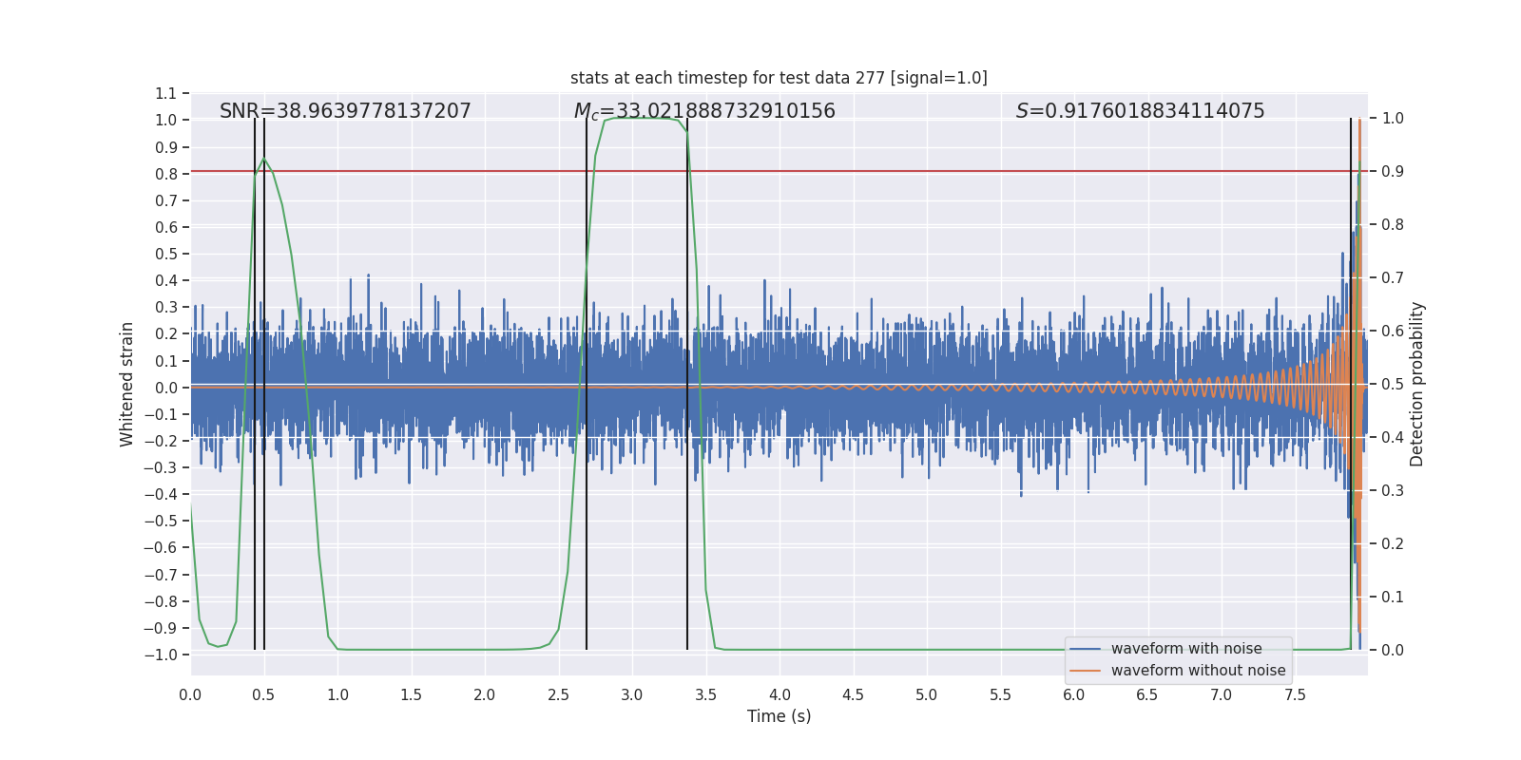Click tick label 1.0 on Detection probability axis

1393,119
